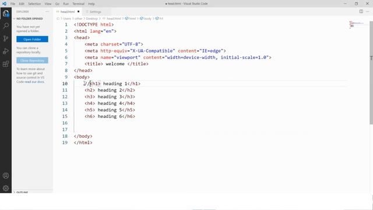Click the DOCTYPE html line

point(94,24)
